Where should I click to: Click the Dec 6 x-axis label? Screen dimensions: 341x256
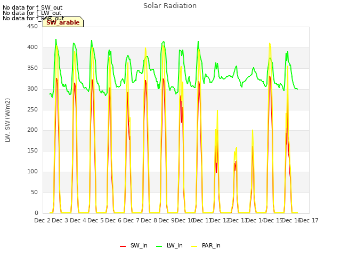pos(113,220)
